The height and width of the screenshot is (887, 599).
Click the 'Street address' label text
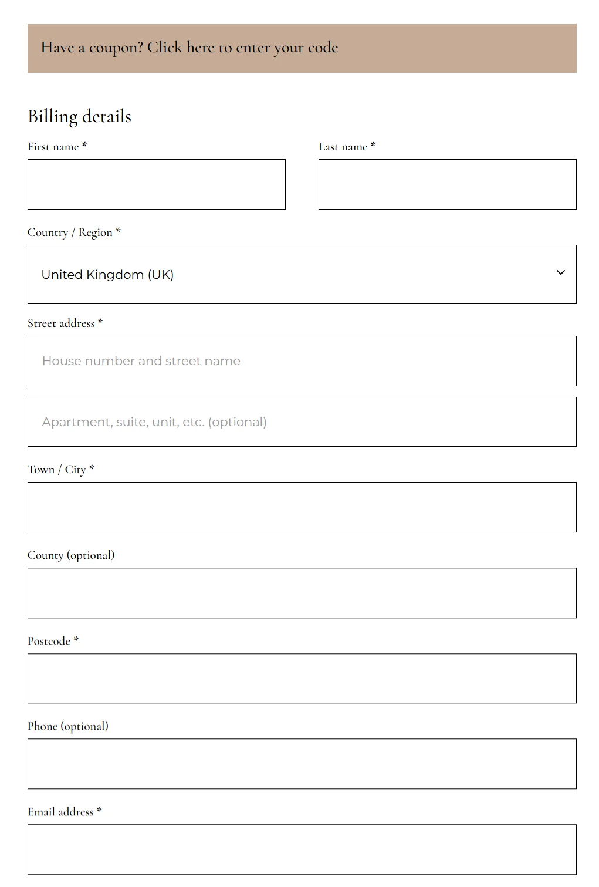(61, 323)
